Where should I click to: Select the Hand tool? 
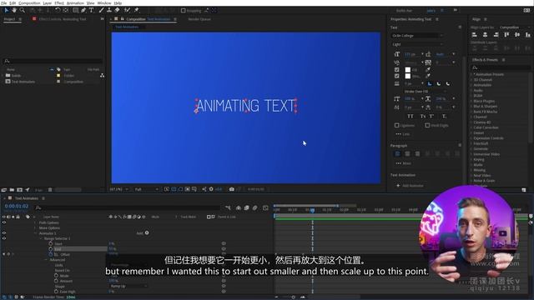point(14,11)
